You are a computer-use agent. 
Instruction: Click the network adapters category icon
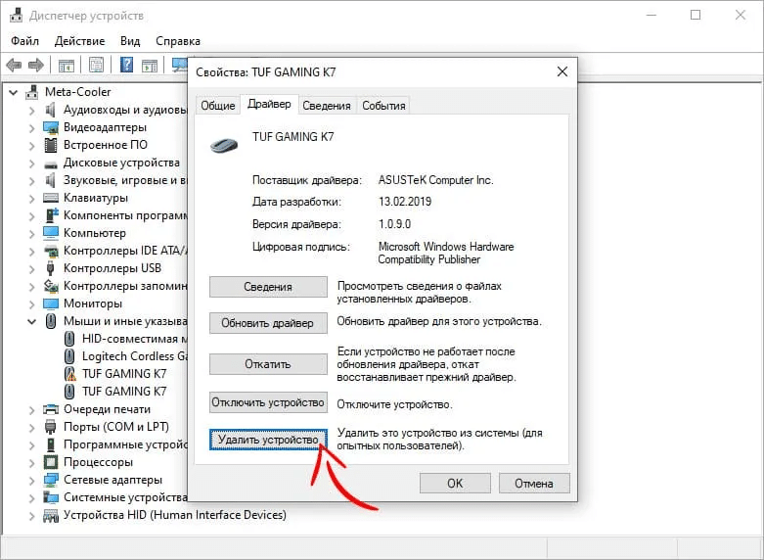[51, 480]
